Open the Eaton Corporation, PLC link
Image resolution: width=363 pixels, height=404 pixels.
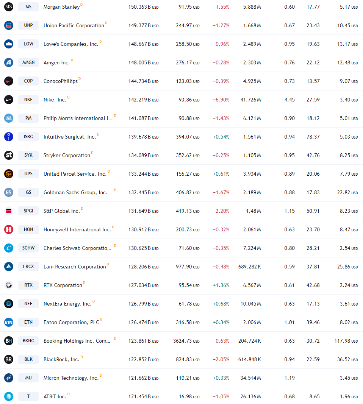tap(71, 322)
